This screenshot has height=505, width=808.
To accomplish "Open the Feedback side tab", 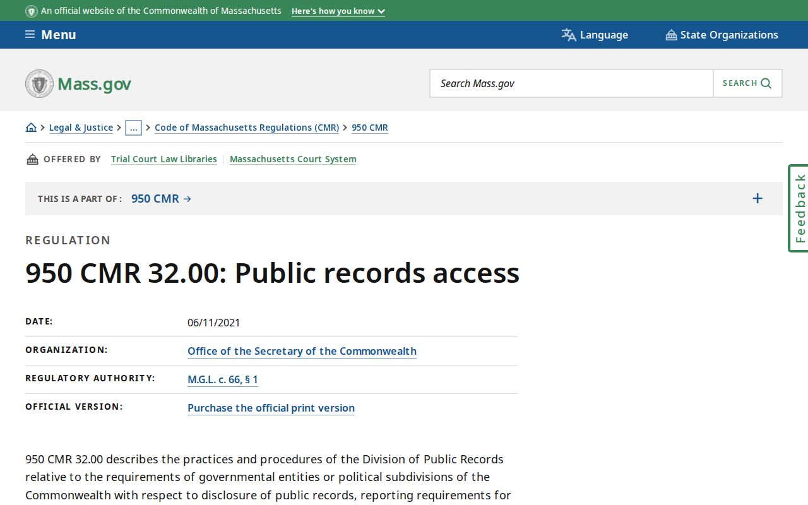I will click(799, 208).
